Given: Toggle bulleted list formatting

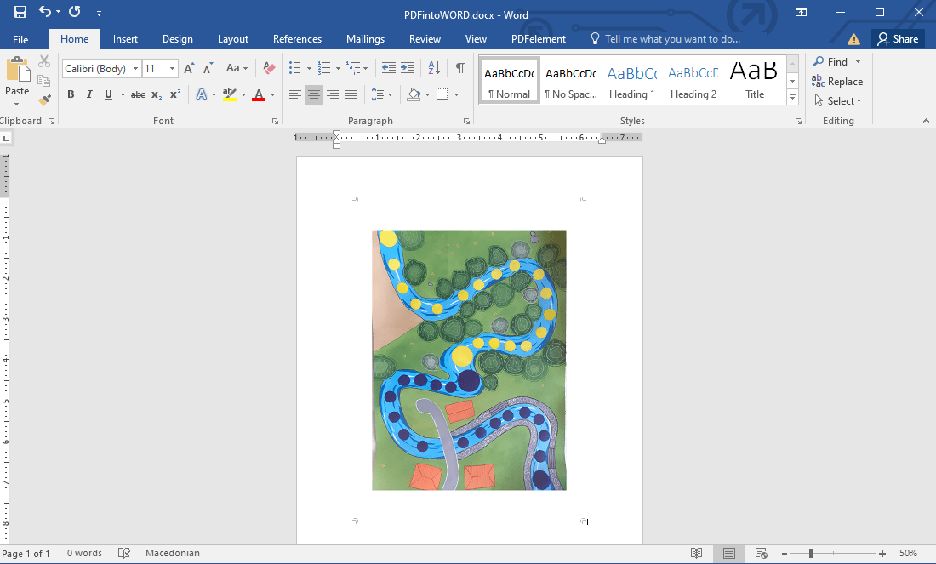Looking at the screenshot, I should [x=294, y=67].
